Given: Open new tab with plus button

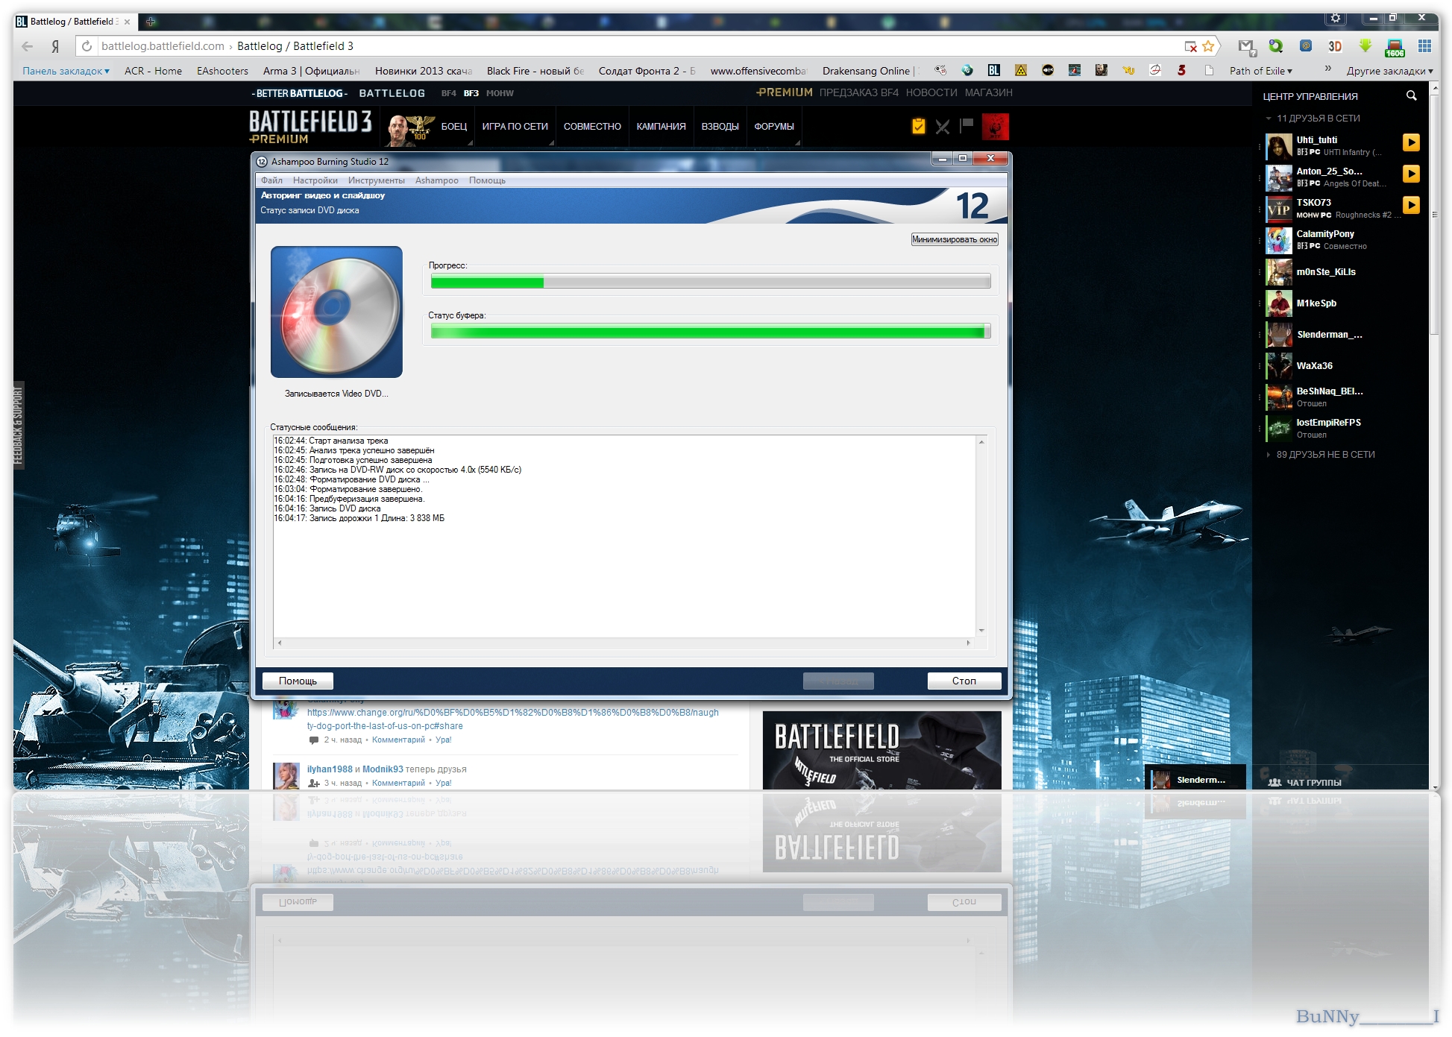Looking at the screenshot, I should tap(151, 22).
